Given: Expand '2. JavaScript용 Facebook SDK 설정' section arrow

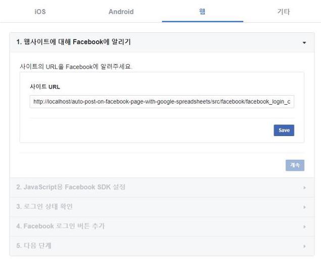Looking at the screenshot, I should 304,188.
